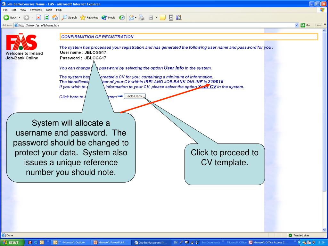Click the Go button beside address bar

[305, 25]
